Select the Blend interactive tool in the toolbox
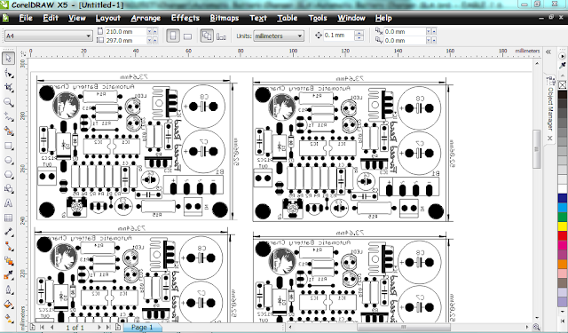The height and width of the screenshot is (333, 568). [8, 261]
